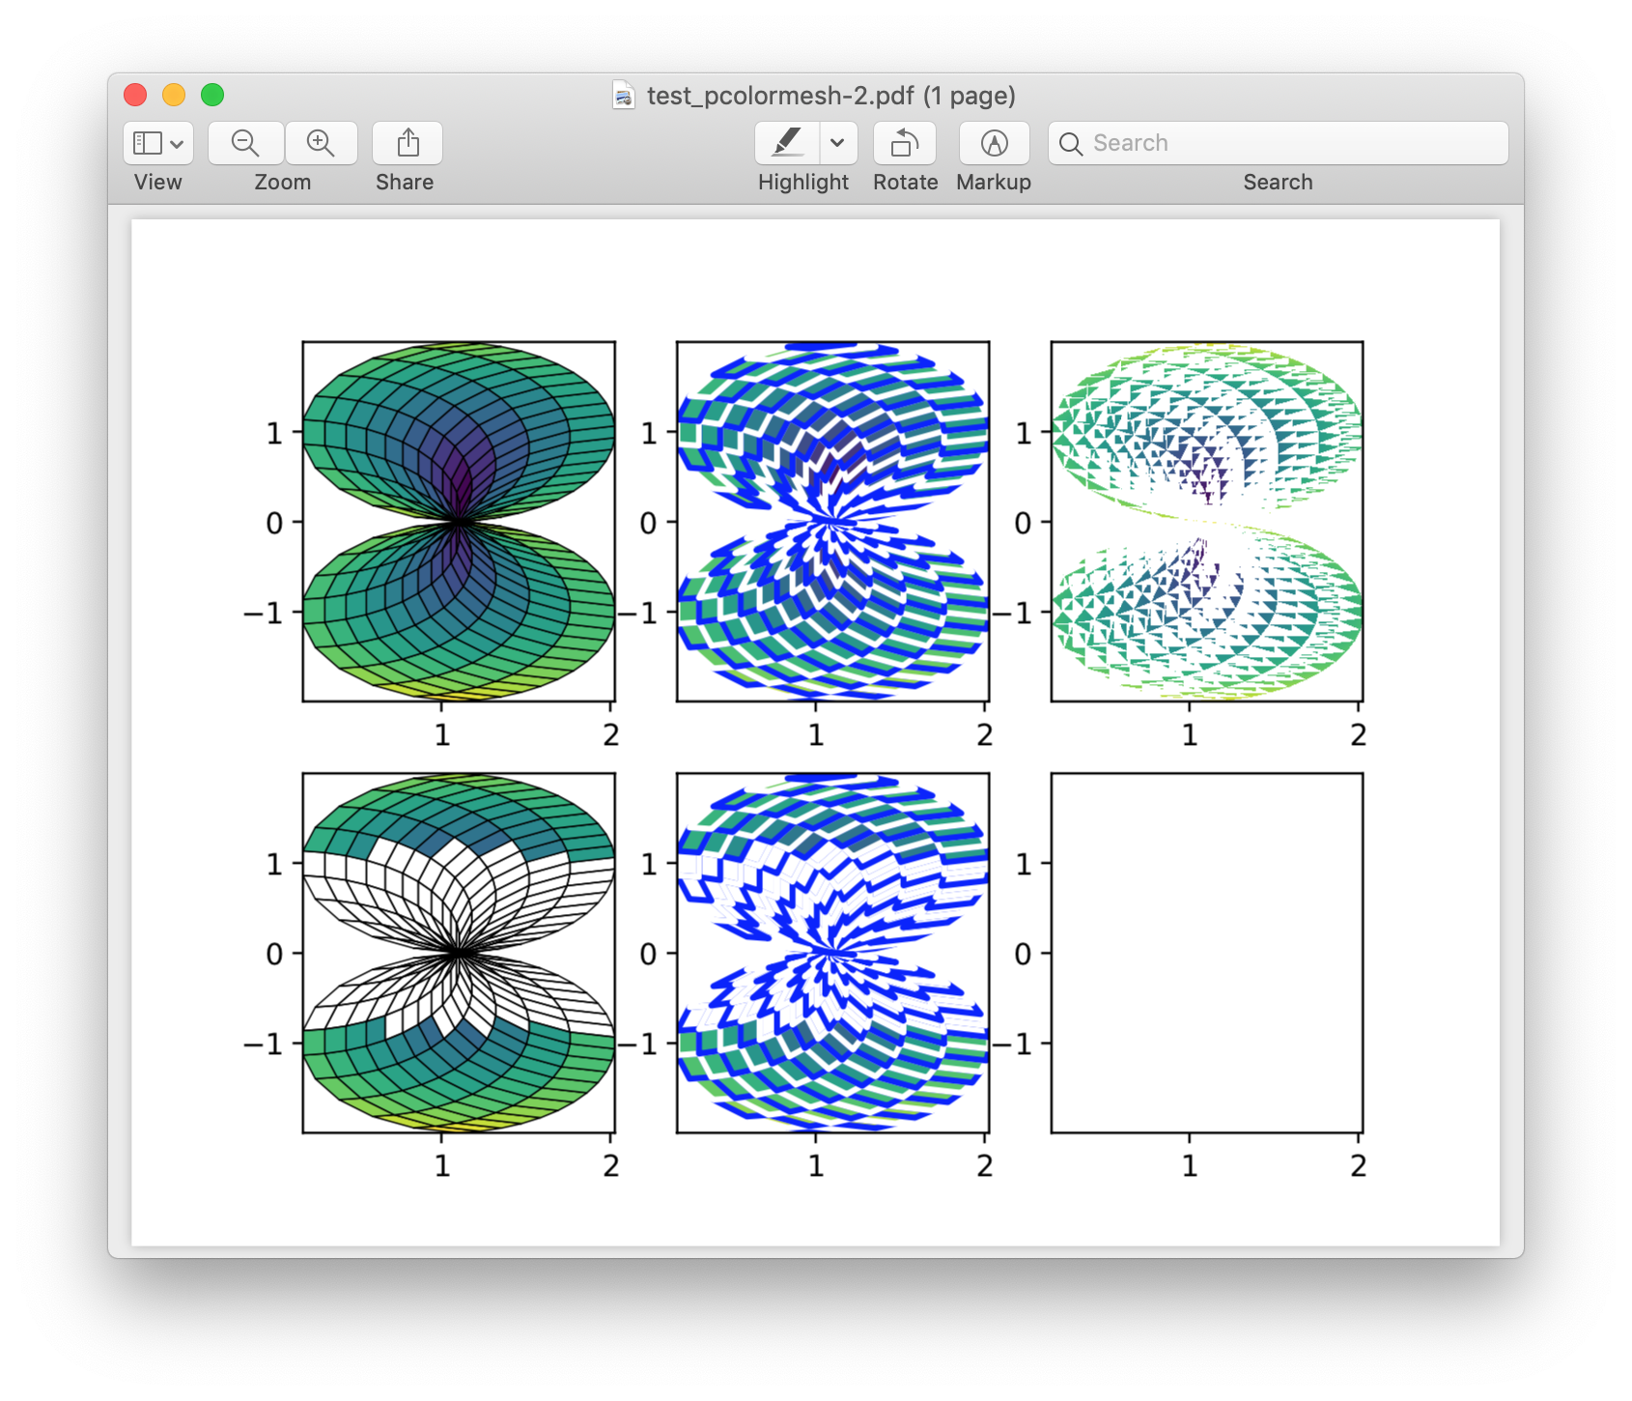
Task: Click the PDF document icon in the title bar
Action: tap(624, 96)
